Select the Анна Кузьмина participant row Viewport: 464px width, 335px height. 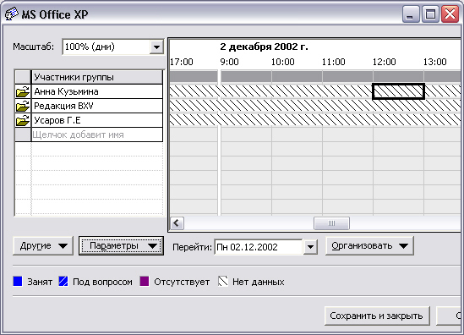click(x=97, y=91)
